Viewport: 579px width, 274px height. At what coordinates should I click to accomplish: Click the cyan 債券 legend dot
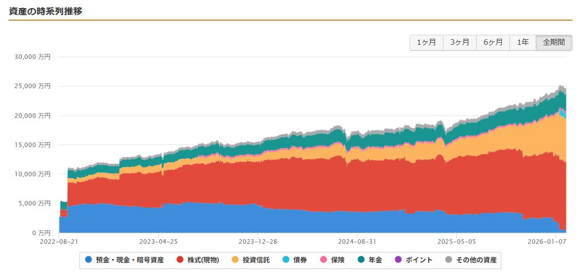pyautogui.click(x=286, y=260)
